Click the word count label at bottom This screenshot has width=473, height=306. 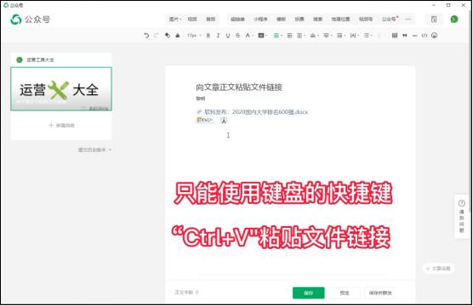pos(186,292)
